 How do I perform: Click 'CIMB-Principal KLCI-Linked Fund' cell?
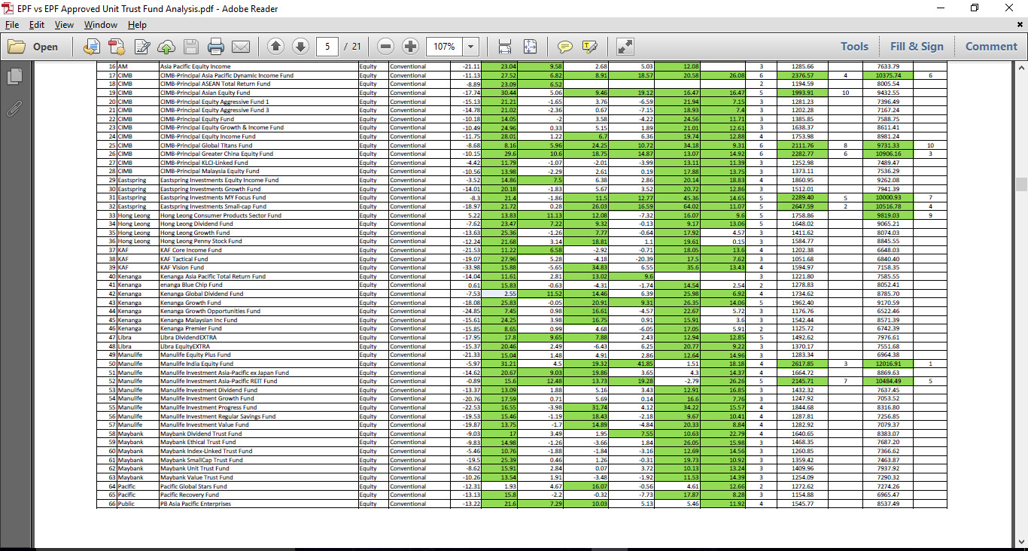258,163
